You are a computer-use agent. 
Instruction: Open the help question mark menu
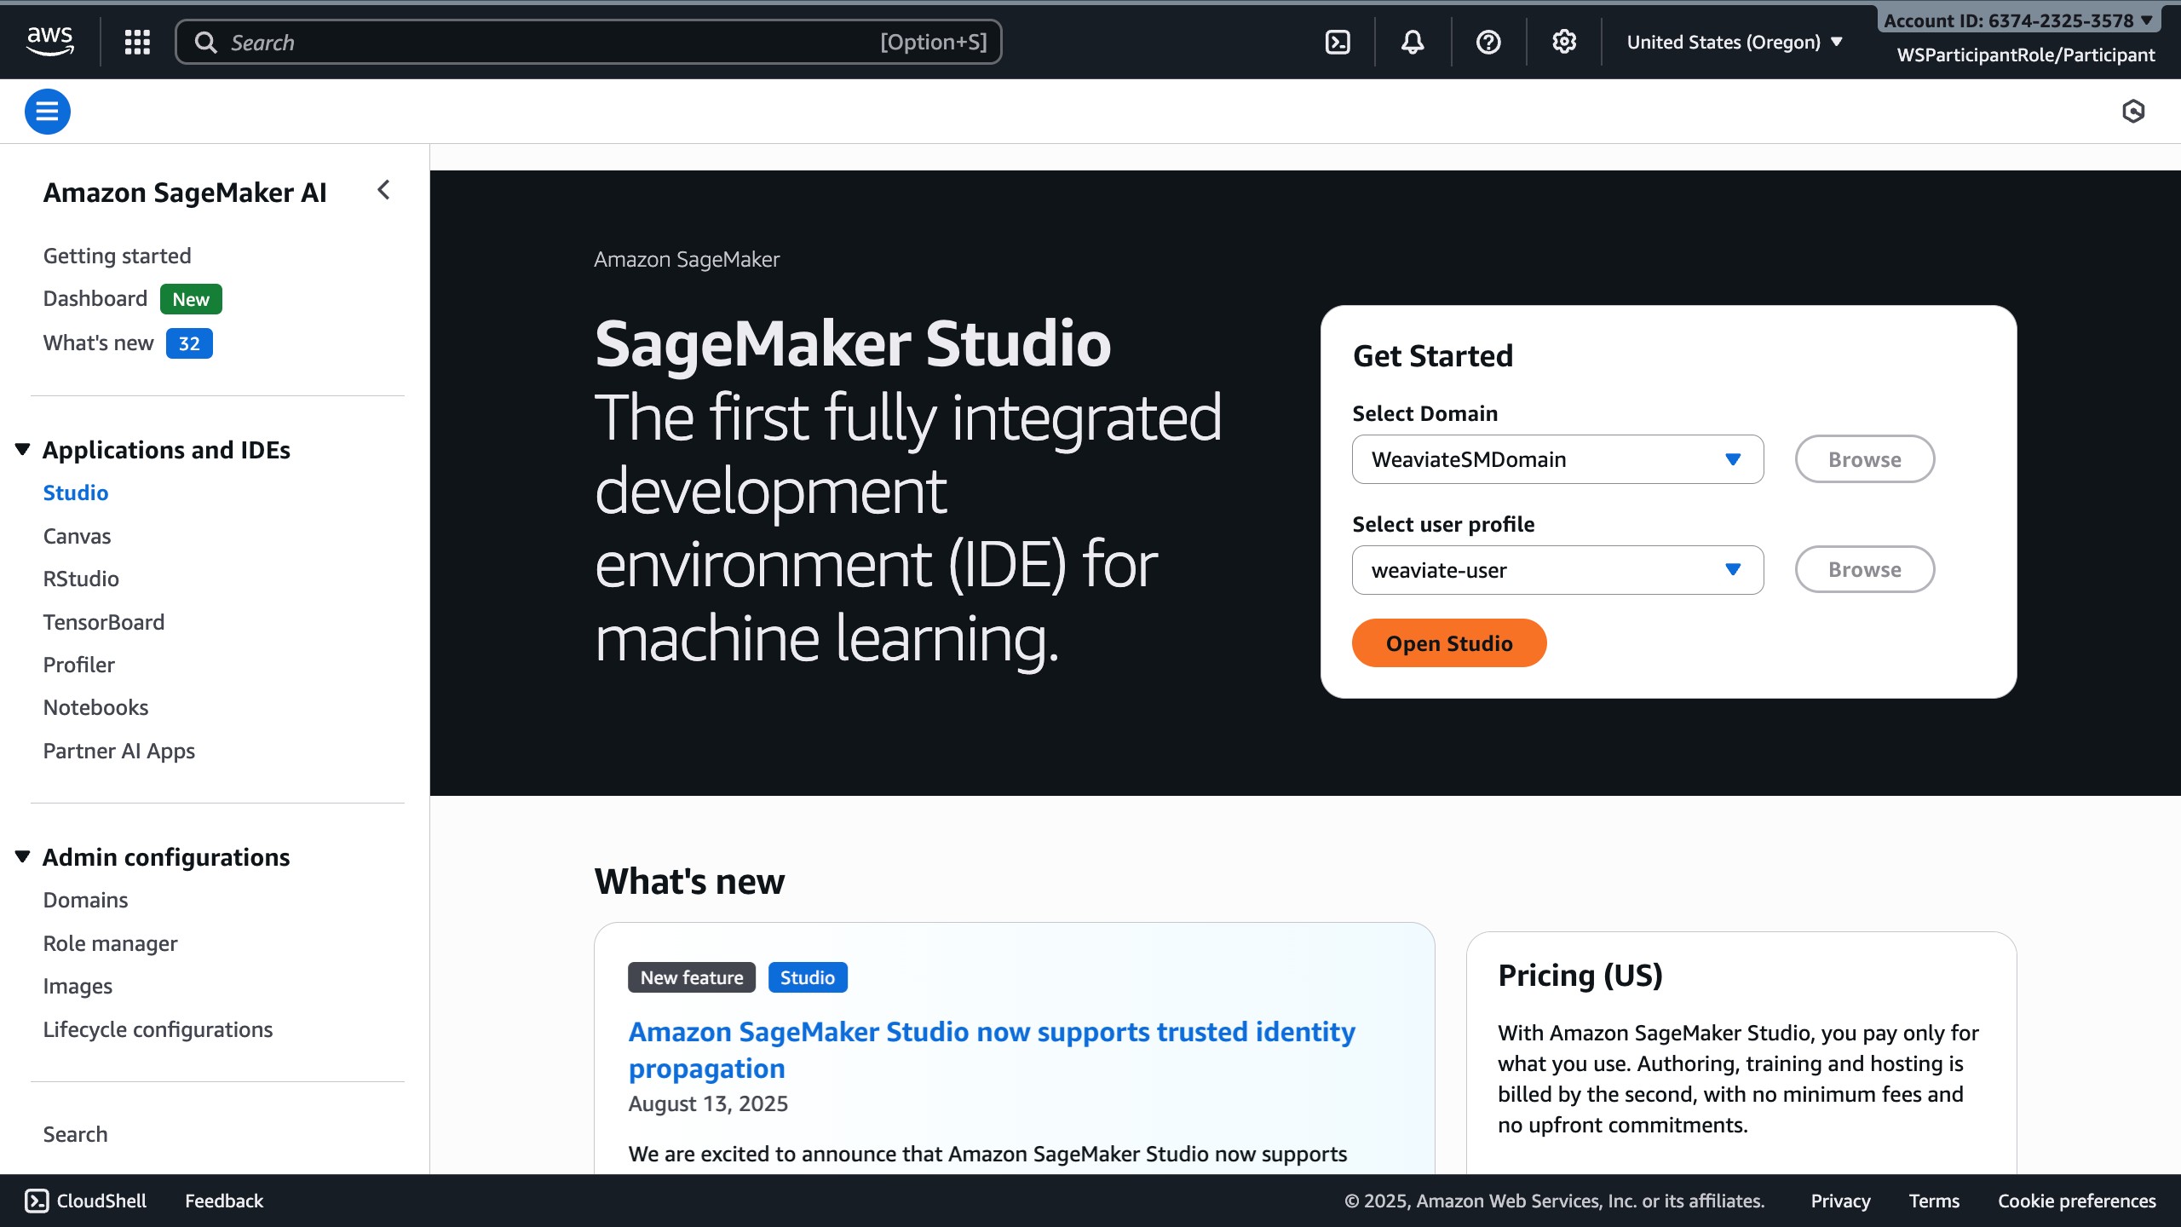(x=1488, y=42)
